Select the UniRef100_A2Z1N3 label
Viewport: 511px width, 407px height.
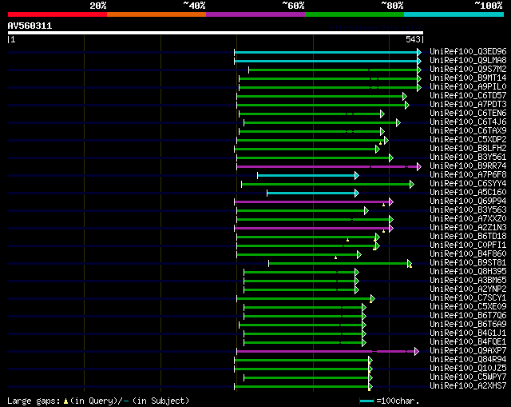(x=468, y=228)
